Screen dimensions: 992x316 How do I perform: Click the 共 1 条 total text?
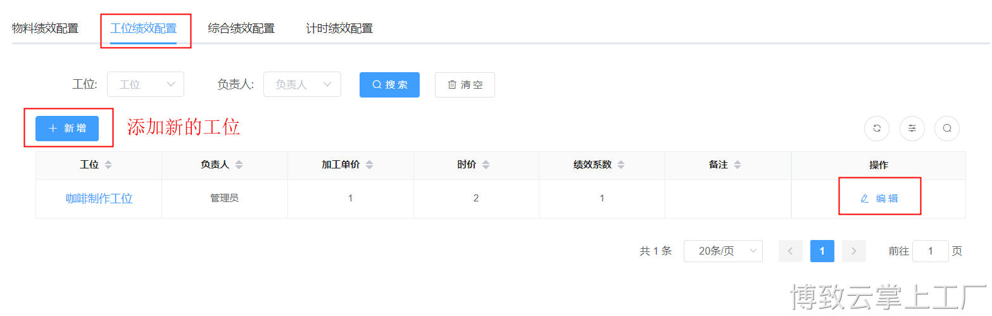point(656,251)
